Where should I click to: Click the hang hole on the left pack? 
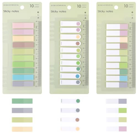(22, 7)
